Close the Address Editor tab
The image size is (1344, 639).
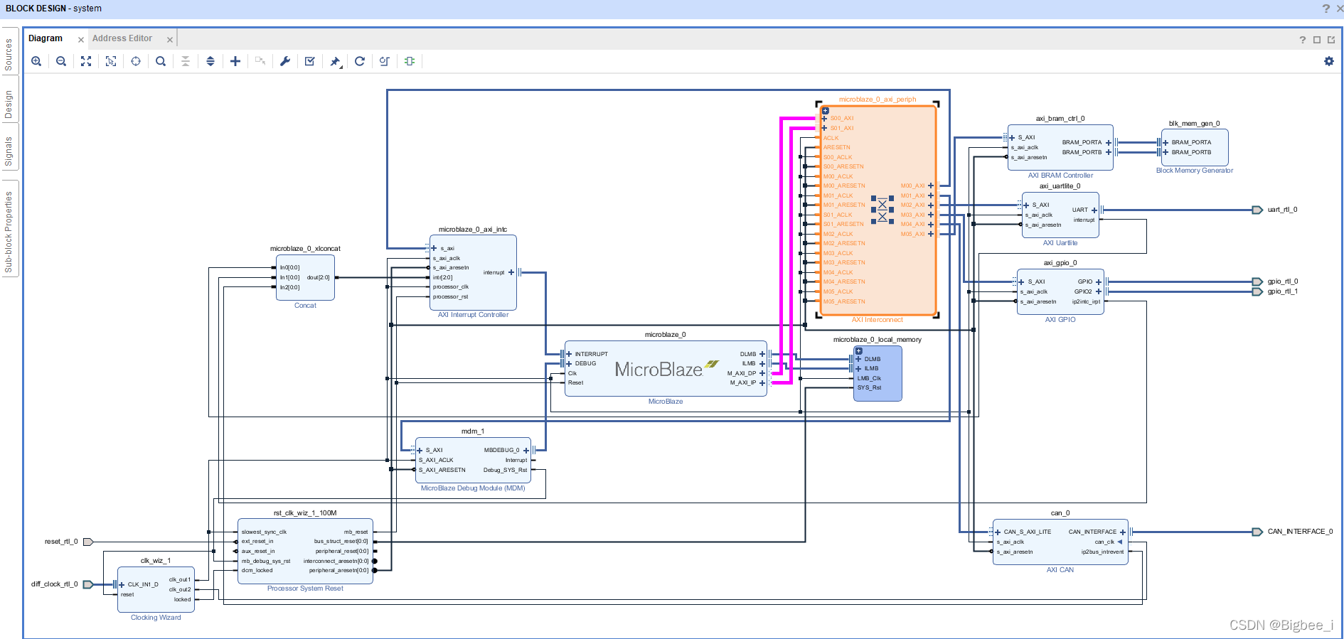(170, 40)
